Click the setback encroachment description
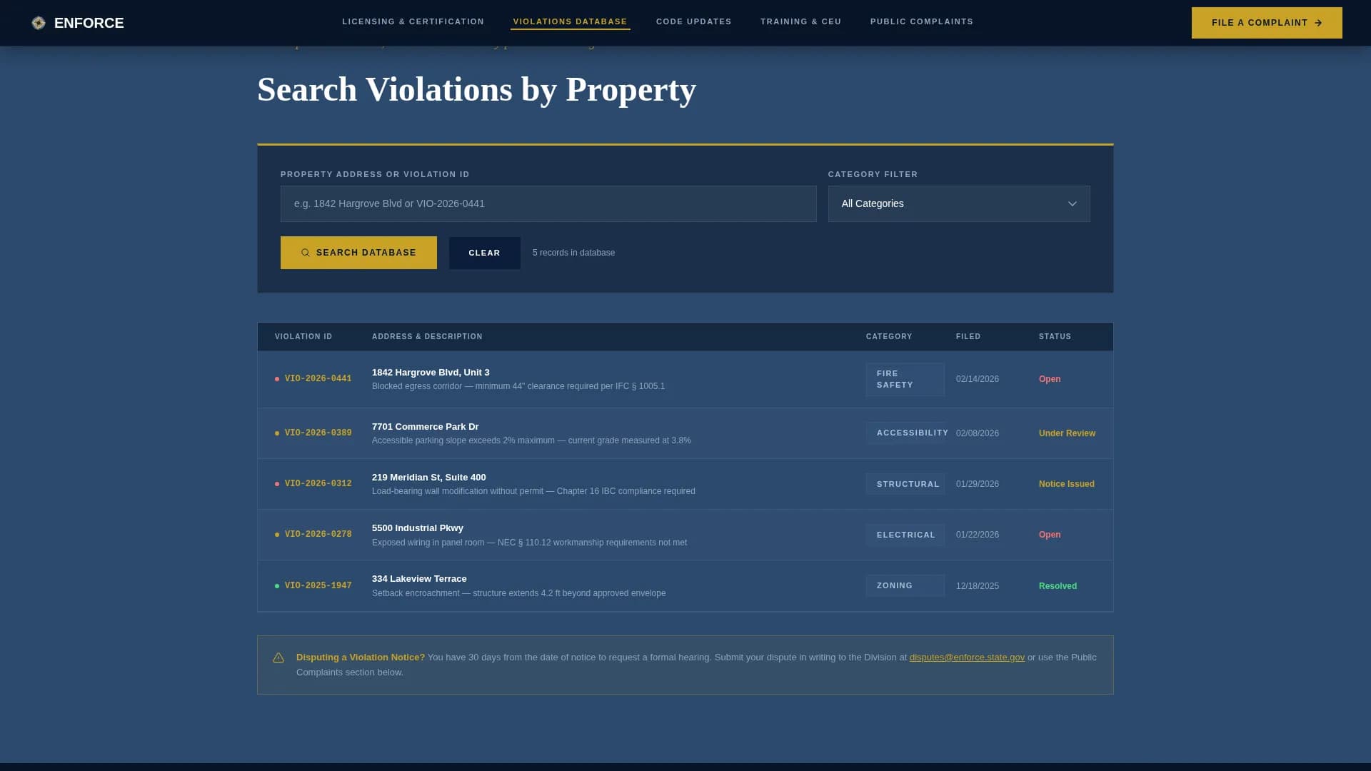This screenshot has height=771, width=1371. (x=518, y=593)
